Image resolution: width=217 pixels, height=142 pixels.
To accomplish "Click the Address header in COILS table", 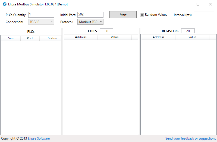I will click(x=81, y=37).
